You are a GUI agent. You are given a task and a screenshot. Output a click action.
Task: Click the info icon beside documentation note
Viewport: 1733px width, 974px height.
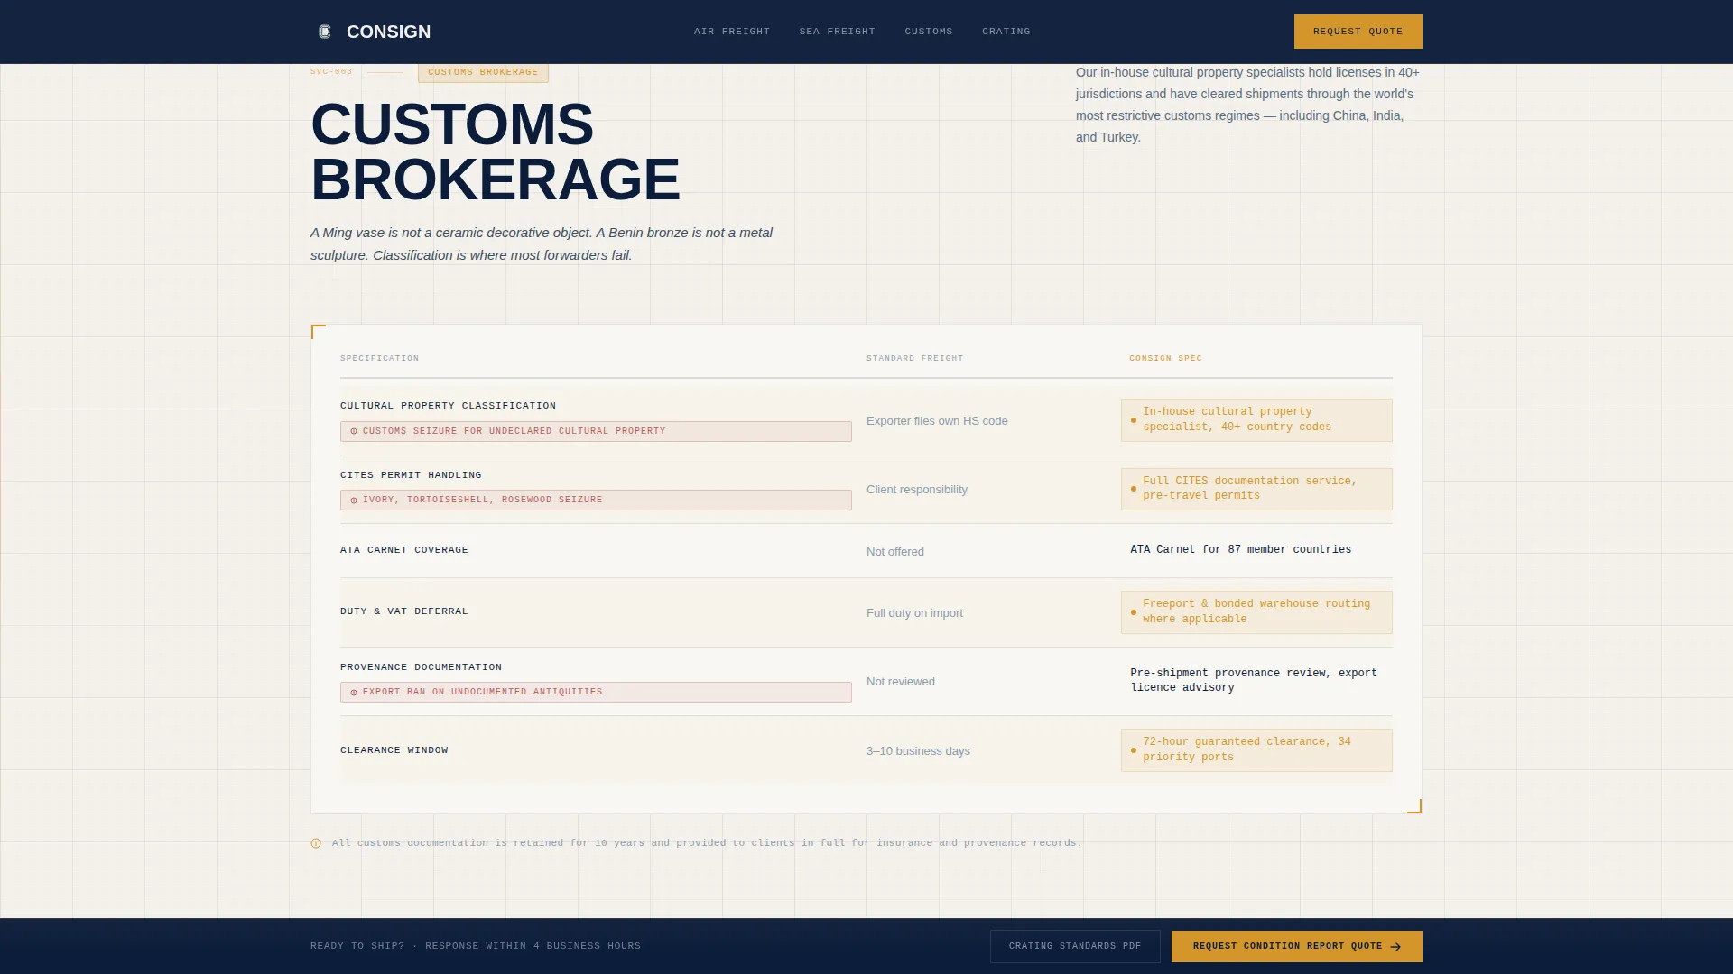(x=316, y=843)
